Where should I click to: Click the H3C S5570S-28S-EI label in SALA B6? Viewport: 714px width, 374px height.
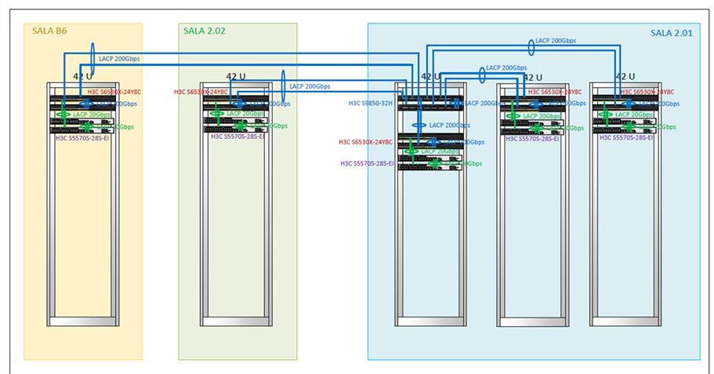[82, 138]
